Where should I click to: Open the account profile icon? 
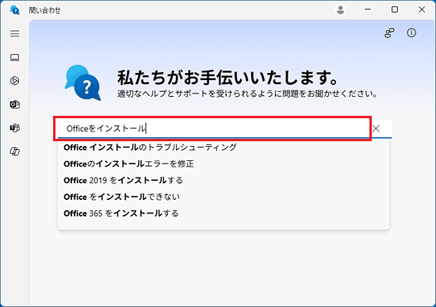pyautogui.click(x=340, y=10)
